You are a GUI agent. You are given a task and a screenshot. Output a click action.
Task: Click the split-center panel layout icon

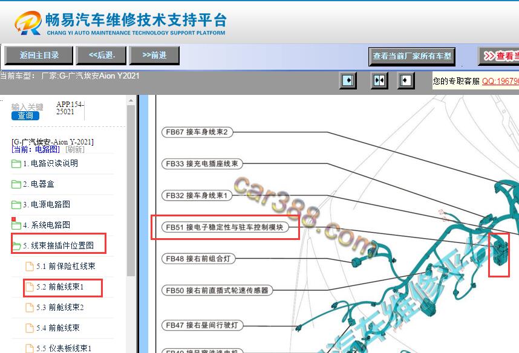coord(379,80)
